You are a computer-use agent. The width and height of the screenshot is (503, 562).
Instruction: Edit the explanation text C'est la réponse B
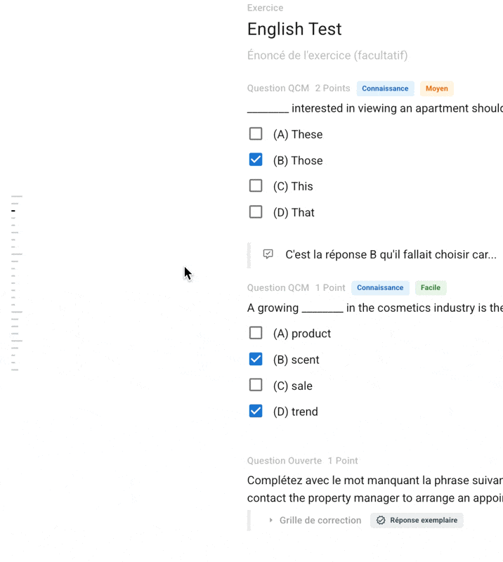(x=391, y=254)
